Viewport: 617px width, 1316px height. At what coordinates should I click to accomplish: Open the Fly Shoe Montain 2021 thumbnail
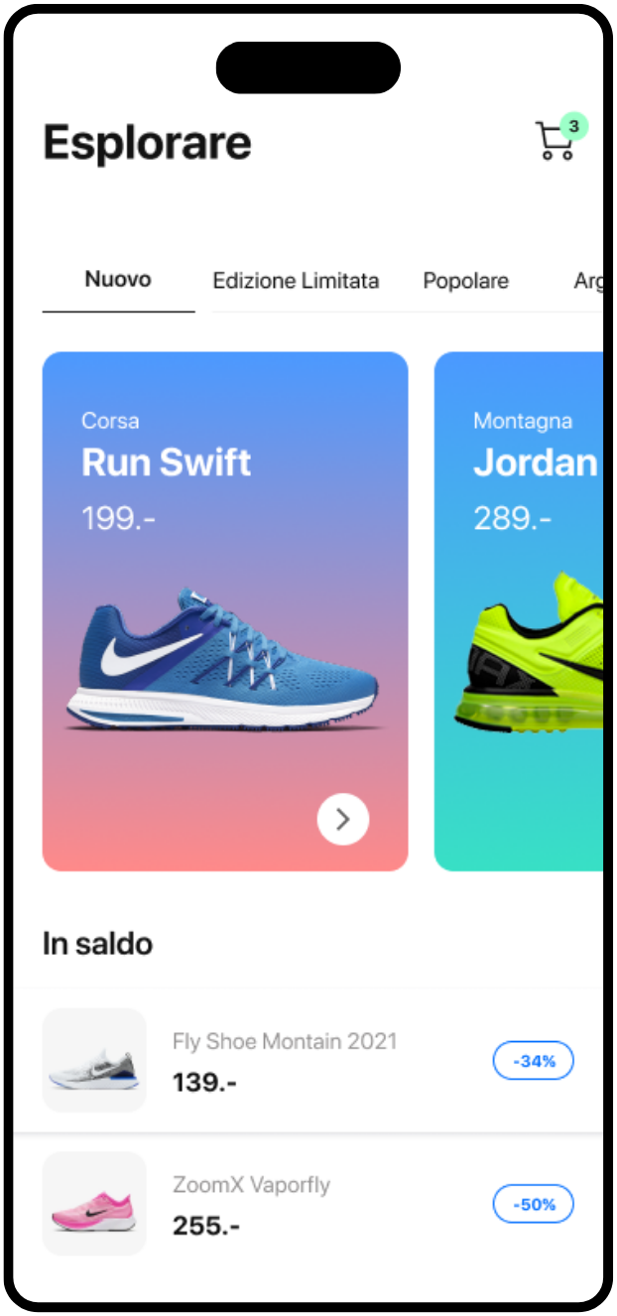(94, 1060)
